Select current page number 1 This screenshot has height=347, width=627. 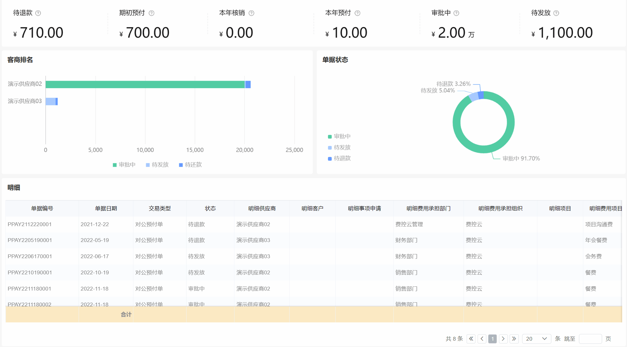click(493, 339)
